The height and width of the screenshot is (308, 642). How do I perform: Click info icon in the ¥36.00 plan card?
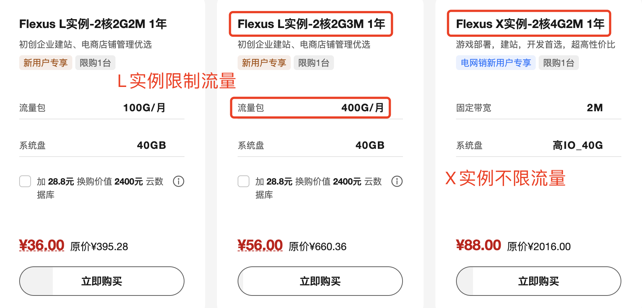point(179,181)
